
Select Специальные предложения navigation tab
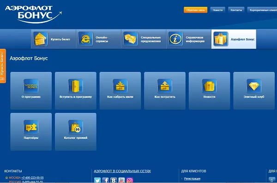point(144,39)
